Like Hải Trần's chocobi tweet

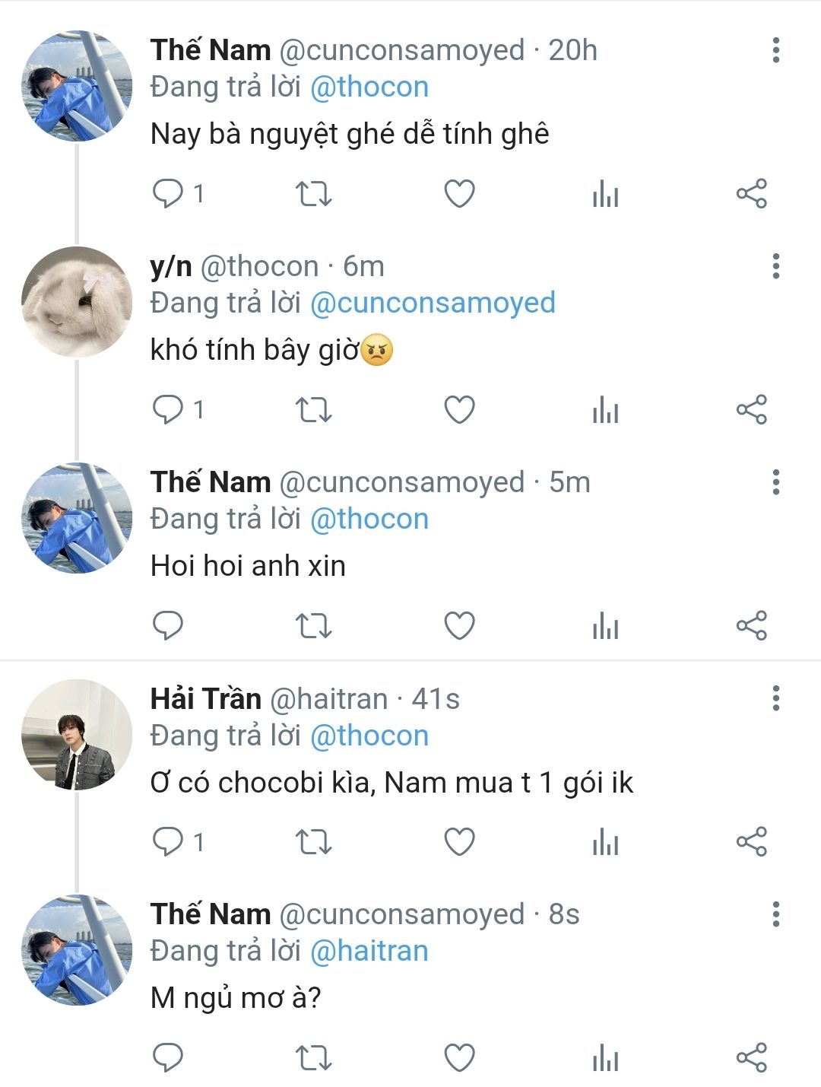pos(459,842)
